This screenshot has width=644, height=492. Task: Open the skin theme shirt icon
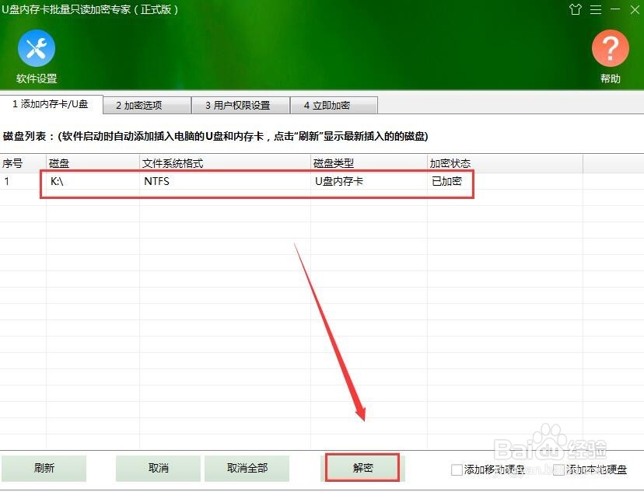click(576, 10)
